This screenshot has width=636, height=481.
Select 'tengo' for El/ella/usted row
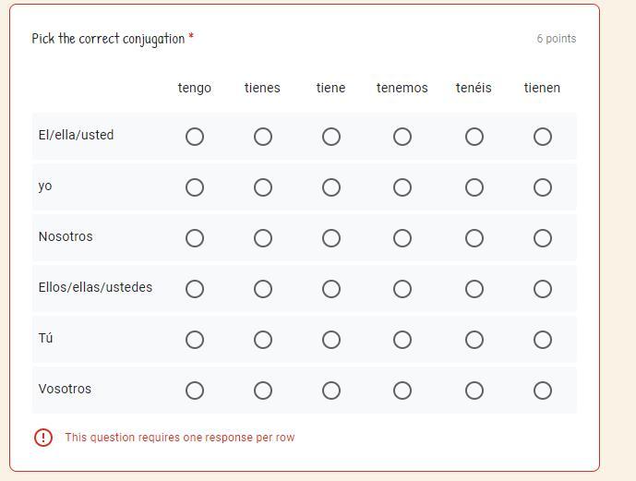(x=195, y=137)
